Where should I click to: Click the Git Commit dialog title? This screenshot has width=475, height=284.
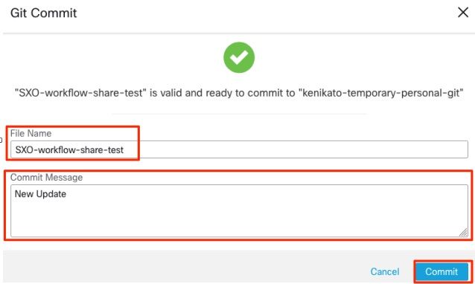(x=44, y=13)
